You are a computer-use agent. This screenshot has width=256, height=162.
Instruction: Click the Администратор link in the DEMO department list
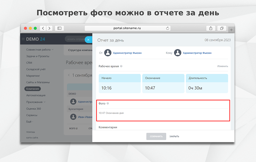click(85, 102)
